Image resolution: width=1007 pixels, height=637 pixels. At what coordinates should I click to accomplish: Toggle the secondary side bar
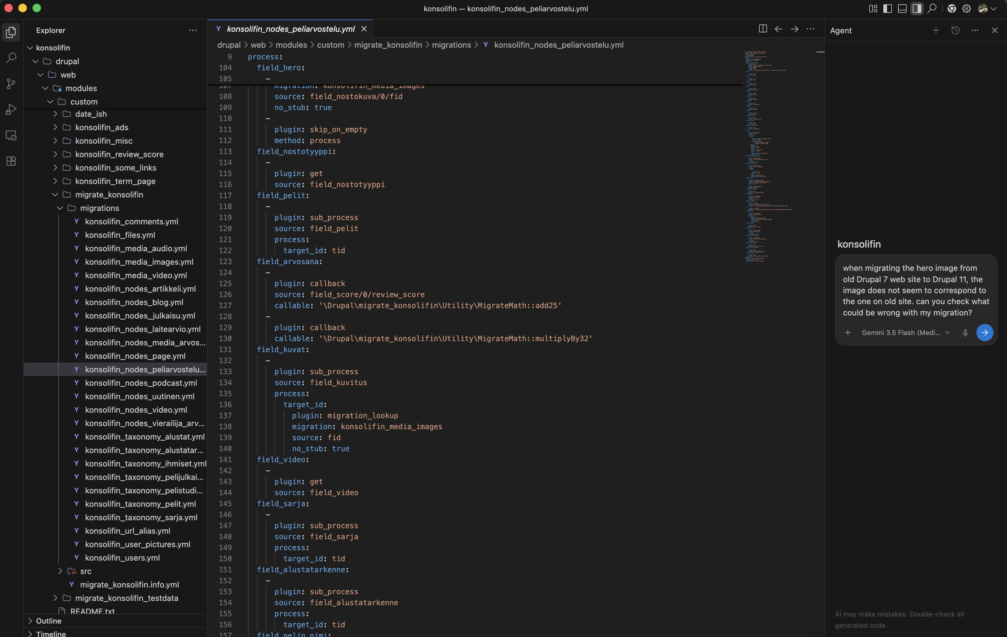[917, 8]
